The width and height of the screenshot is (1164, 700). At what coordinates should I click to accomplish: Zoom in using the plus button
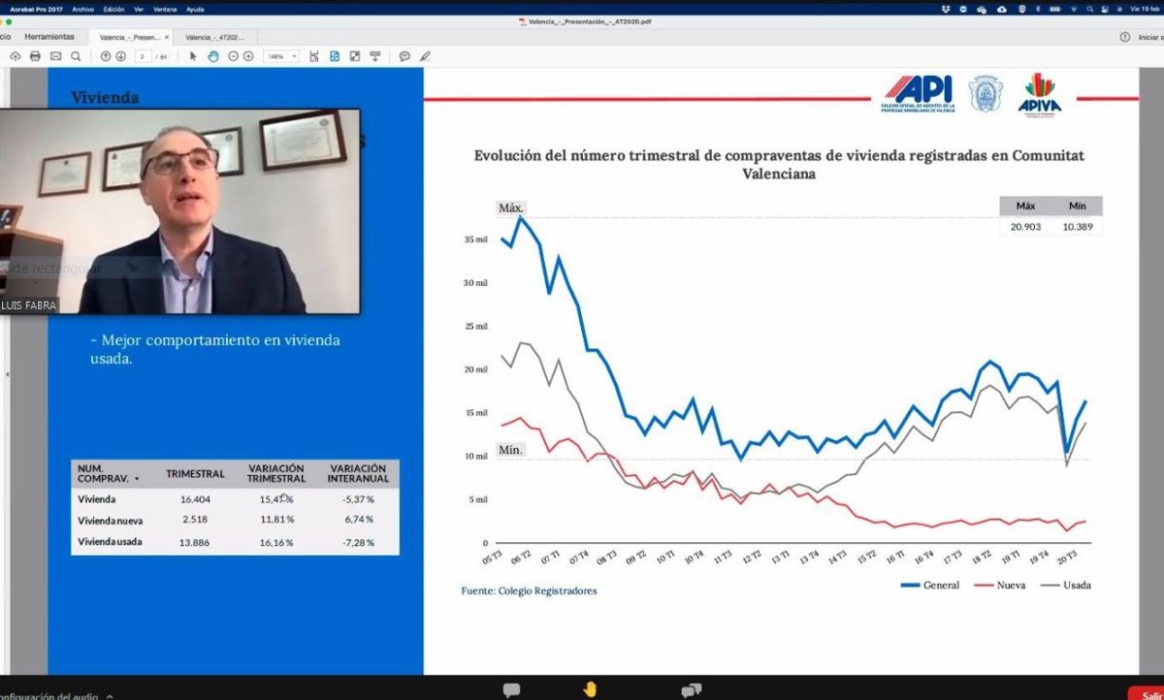[x=249, y=56]
